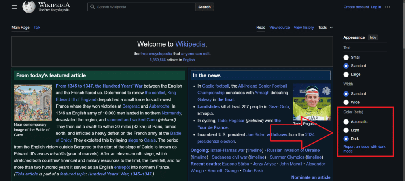Open the Auberoche link
The width and height of the screenshot is (405, 181).
159,106
